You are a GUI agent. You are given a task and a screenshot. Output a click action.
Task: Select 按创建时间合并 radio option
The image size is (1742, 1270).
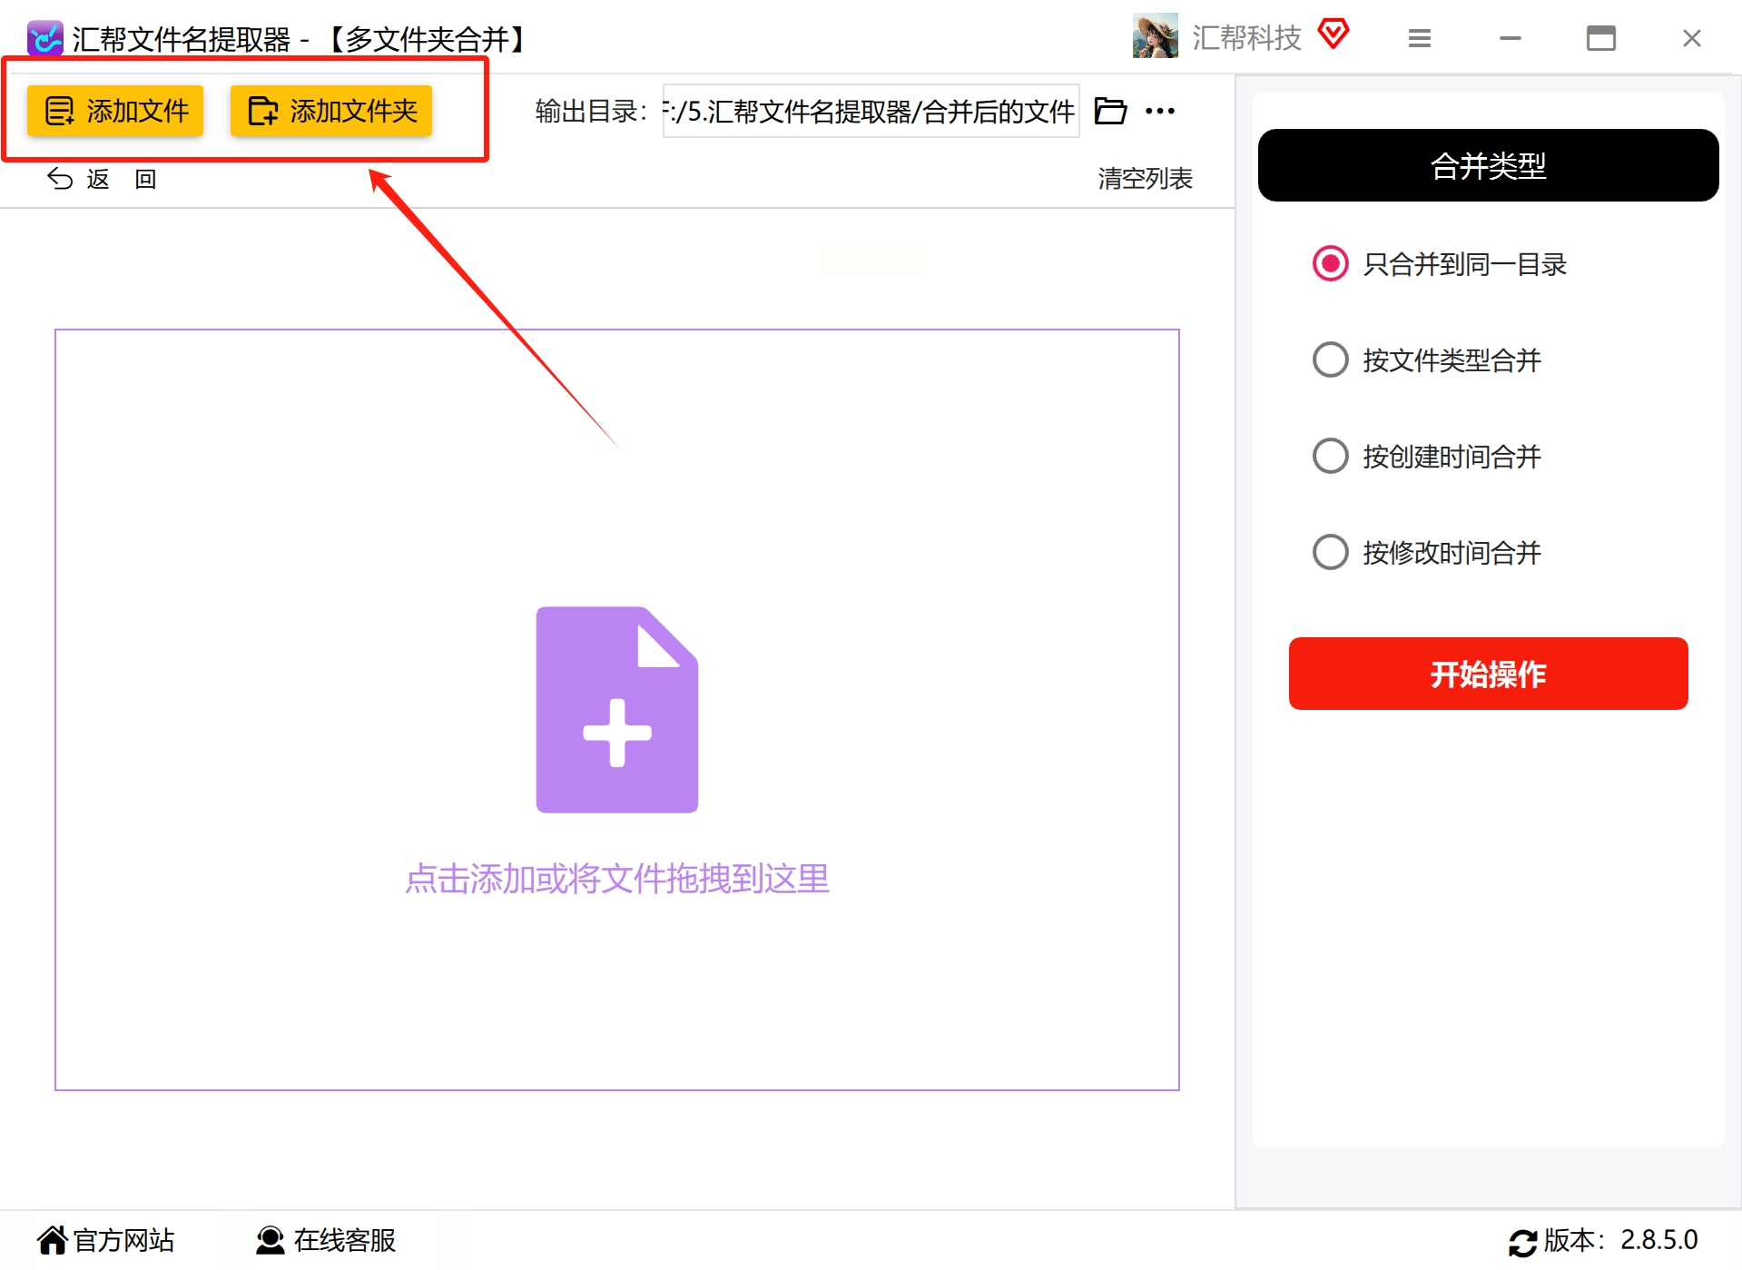(1330, 456)
